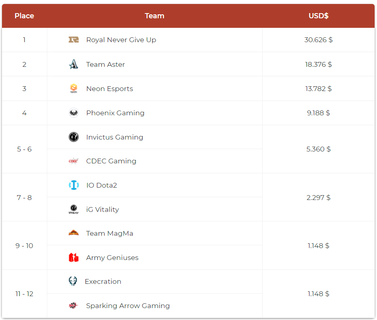377x320 pixels.
Task: Click the Execration logo
Action: [x=73, y=281]
